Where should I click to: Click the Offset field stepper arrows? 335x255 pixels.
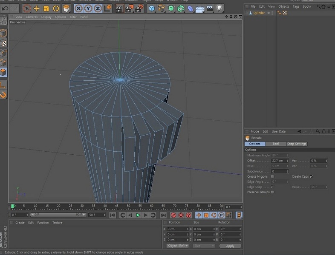pos(287,161)
